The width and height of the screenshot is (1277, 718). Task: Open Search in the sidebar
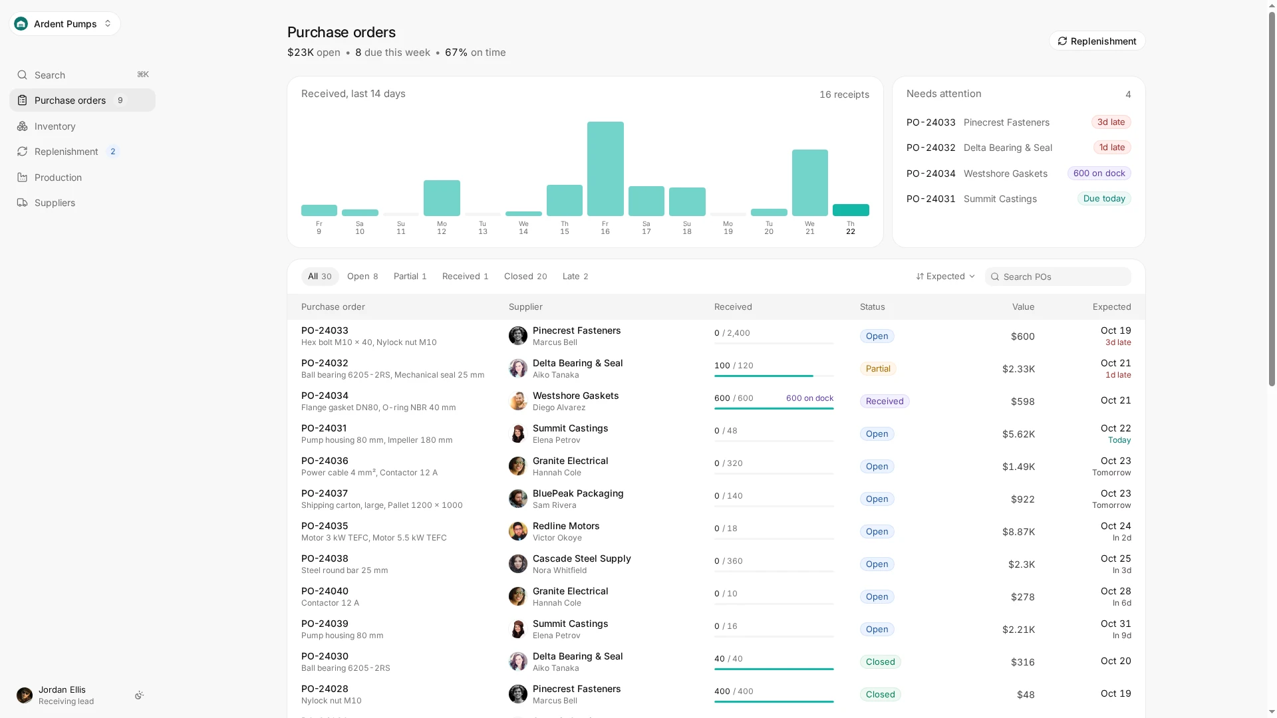[82, 75]
